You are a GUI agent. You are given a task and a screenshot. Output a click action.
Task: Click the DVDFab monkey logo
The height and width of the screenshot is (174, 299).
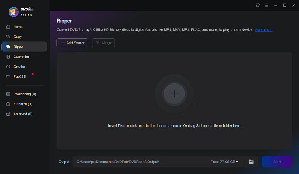click(x=14, y=12)
